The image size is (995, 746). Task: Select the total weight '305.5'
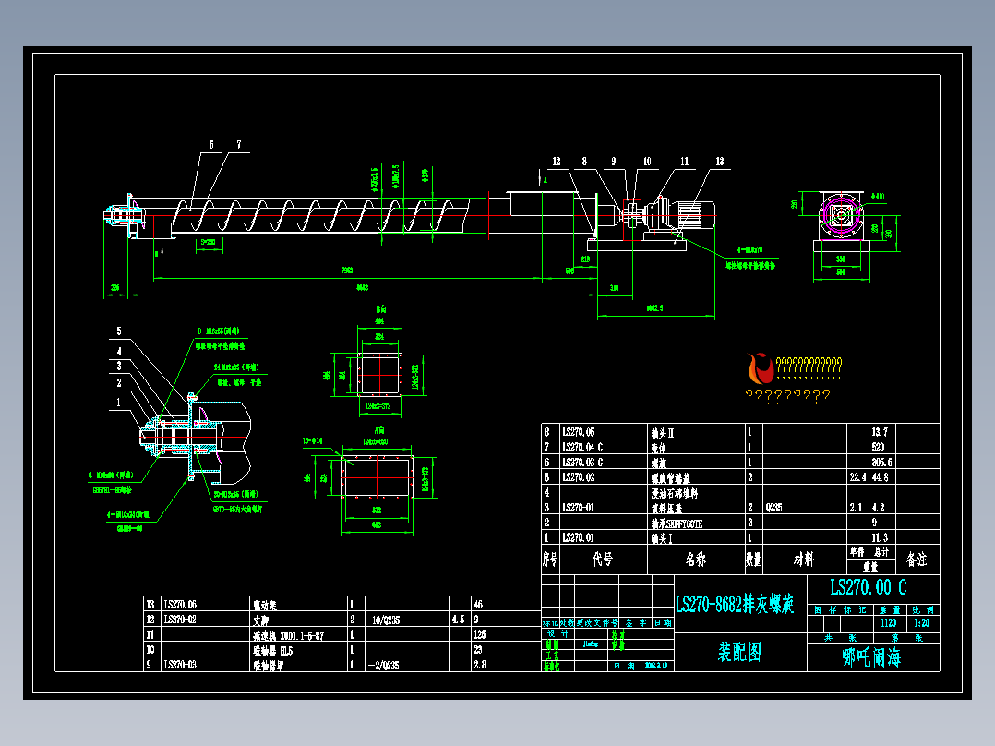click(881, 463)
